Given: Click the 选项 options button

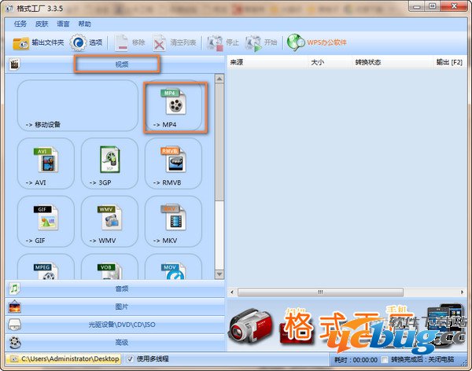Looking at the screenshot, I should click(87, 42).
